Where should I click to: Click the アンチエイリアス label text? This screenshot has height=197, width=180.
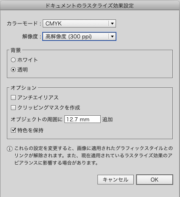coord(38,97)
